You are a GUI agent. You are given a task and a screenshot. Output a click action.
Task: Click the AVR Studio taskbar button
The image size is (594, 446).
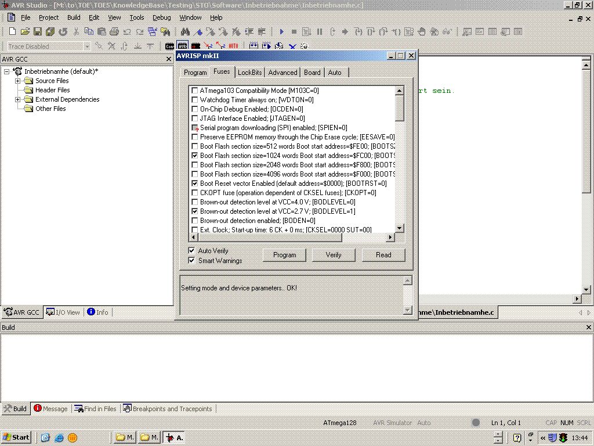pos(175,437)
